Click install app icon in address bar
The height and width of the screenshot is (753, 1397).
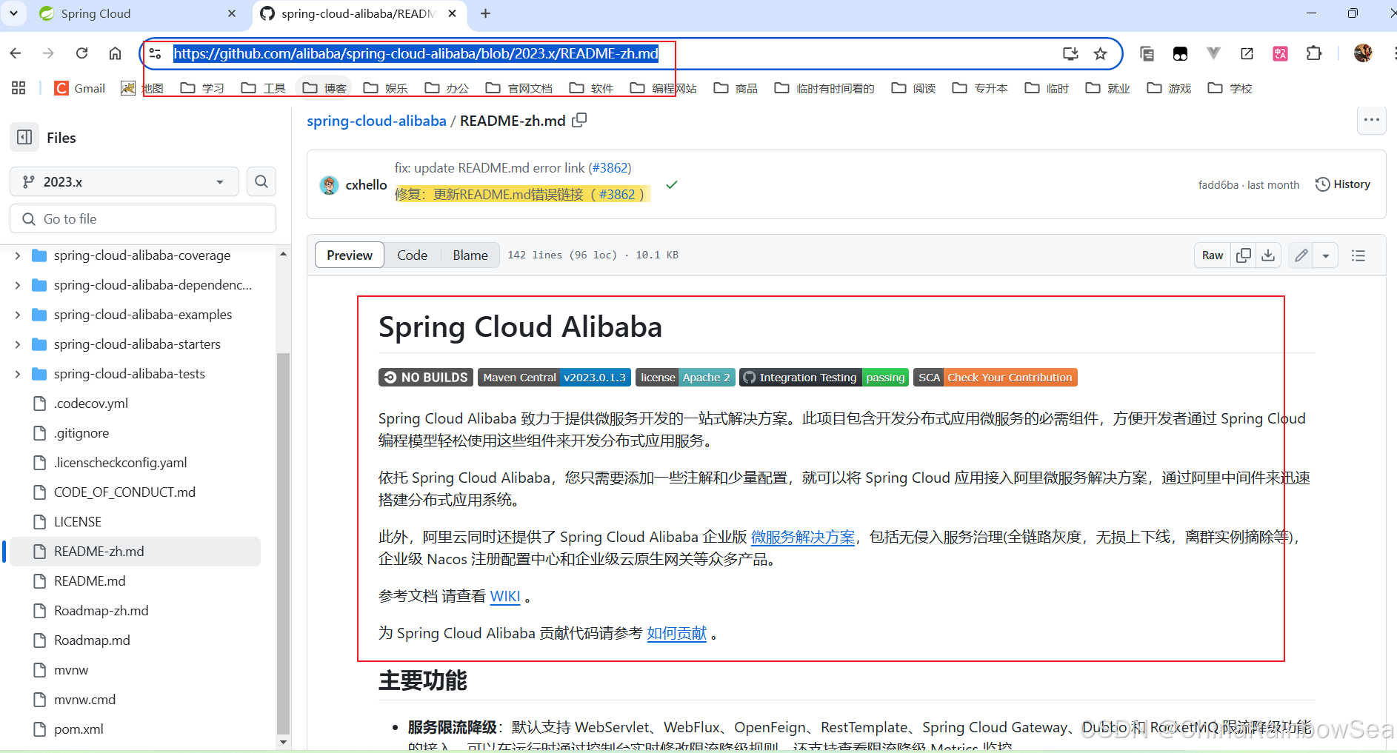pos(1070,53)
